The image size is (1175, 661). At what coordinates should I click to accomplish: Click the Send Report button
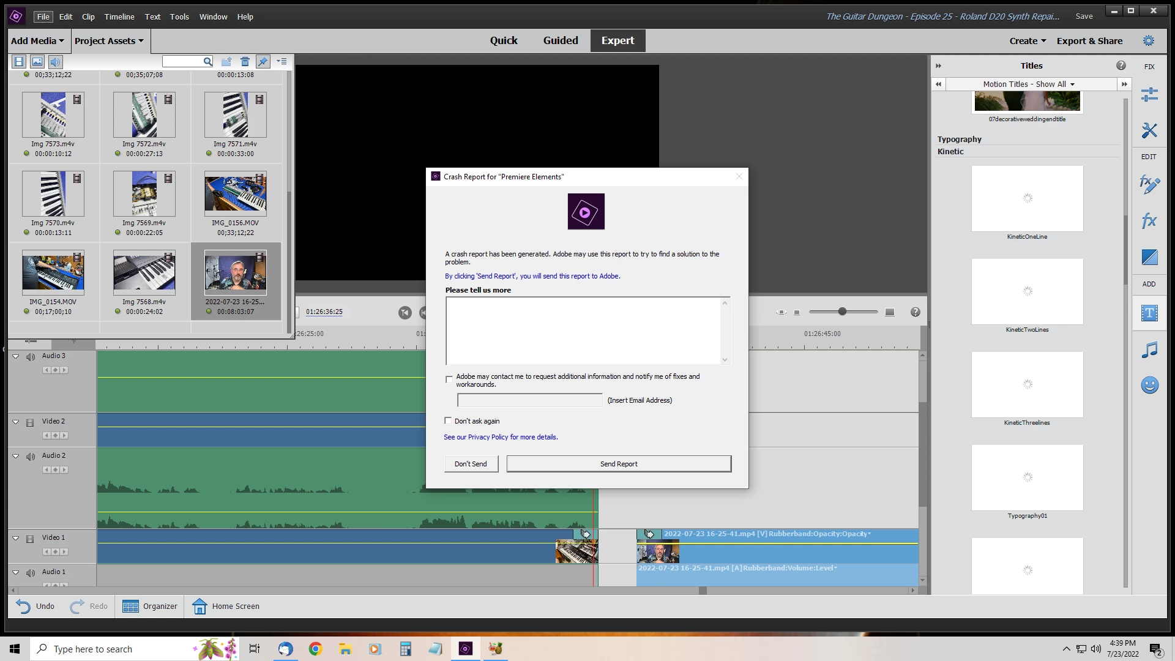click(618, 464)
